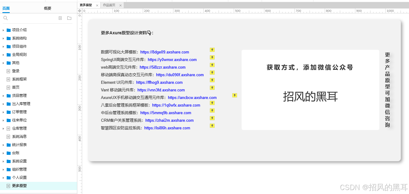Select 系统设置 in the page tree
This screenshot has width=409, height=194.
tap(19, 161)
